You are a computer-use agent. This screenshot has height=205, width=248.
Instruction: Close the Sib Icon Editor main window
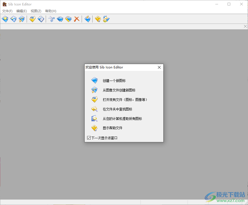(241, 4)
